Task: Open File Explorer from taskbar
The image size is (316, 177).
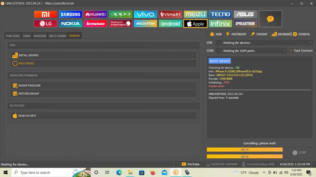Action: [x=130, y=173]
